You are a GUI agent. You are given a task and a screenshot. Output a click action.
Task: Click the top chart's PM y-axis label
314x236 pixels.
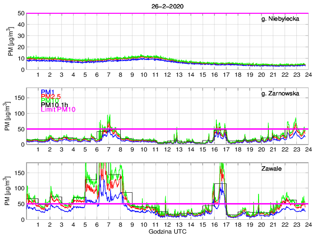click(x=11, y=42)
